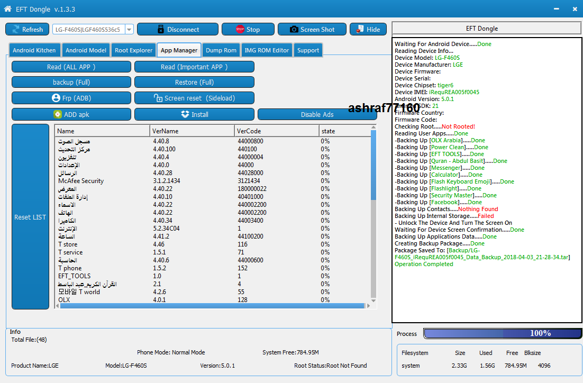
Task: Sort list by Name column header
Action: point(102,131)
